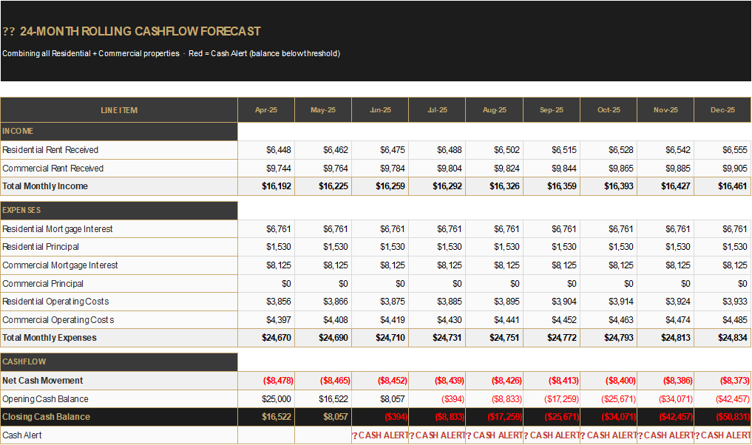Viewport: 752px width, 445px height.
Task: Click the ($8,426) net cash movement cell
Action: point(495,381)
